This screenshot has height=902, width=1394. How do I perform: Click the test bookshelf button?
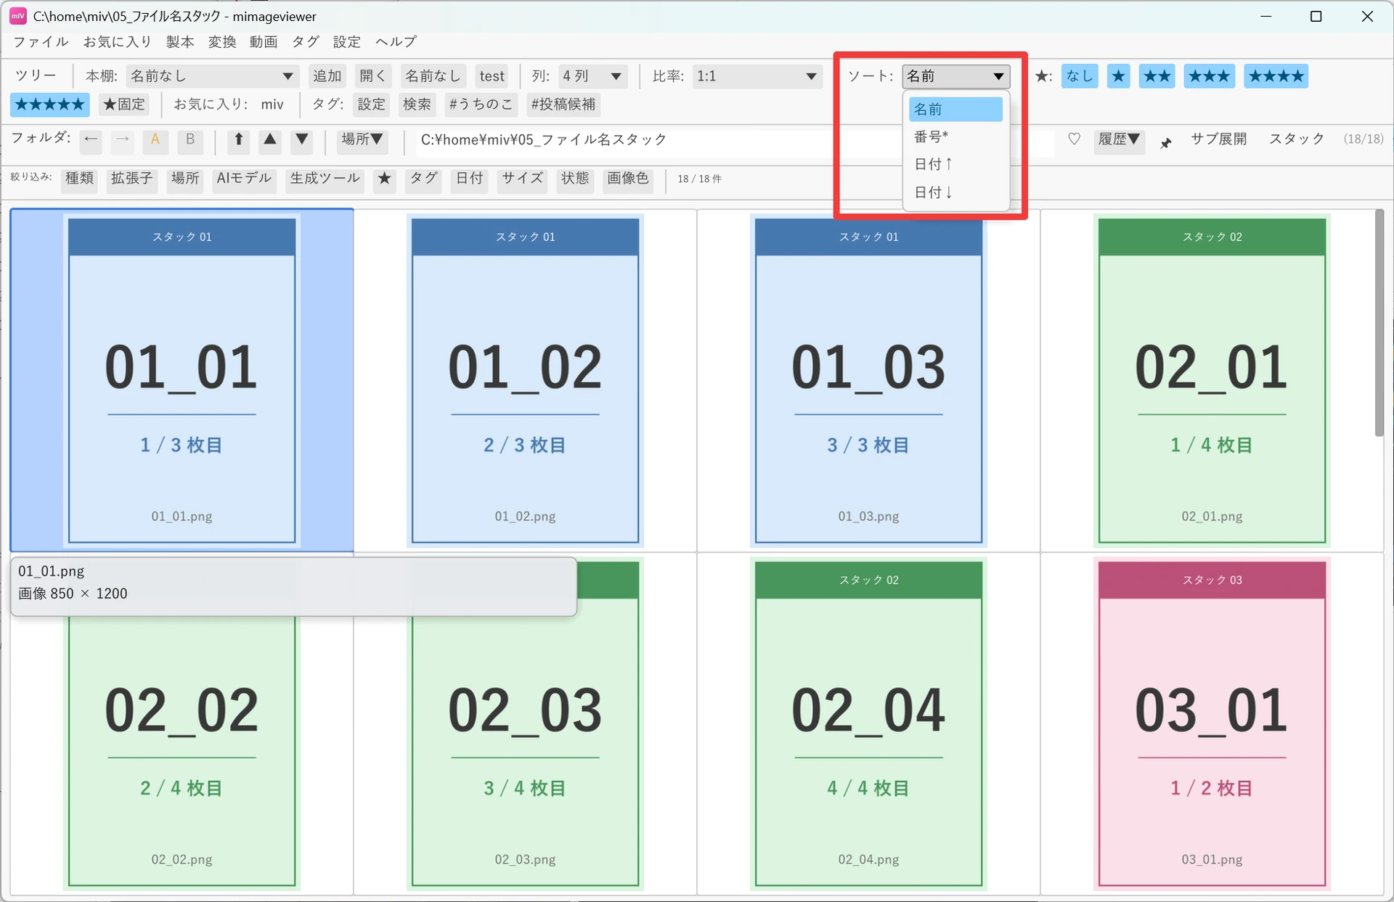click(492, 76)
